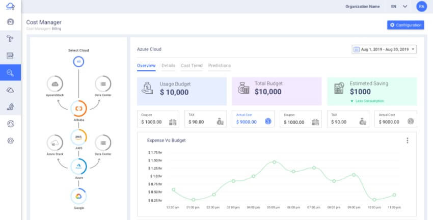
Task: Select the Azure Stack node
Action: [x=55, y=143]
